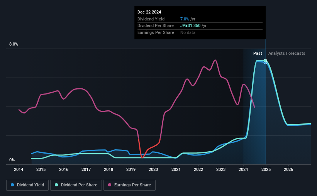
Task: Click the tooltip 'Dividend Yield' row label
Action: click(151, 19)
